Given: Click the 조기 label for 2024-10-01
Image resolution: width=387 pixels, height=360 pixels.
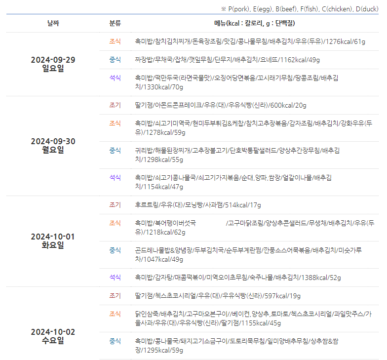Looking at the screenshot, I should (115, 205).
